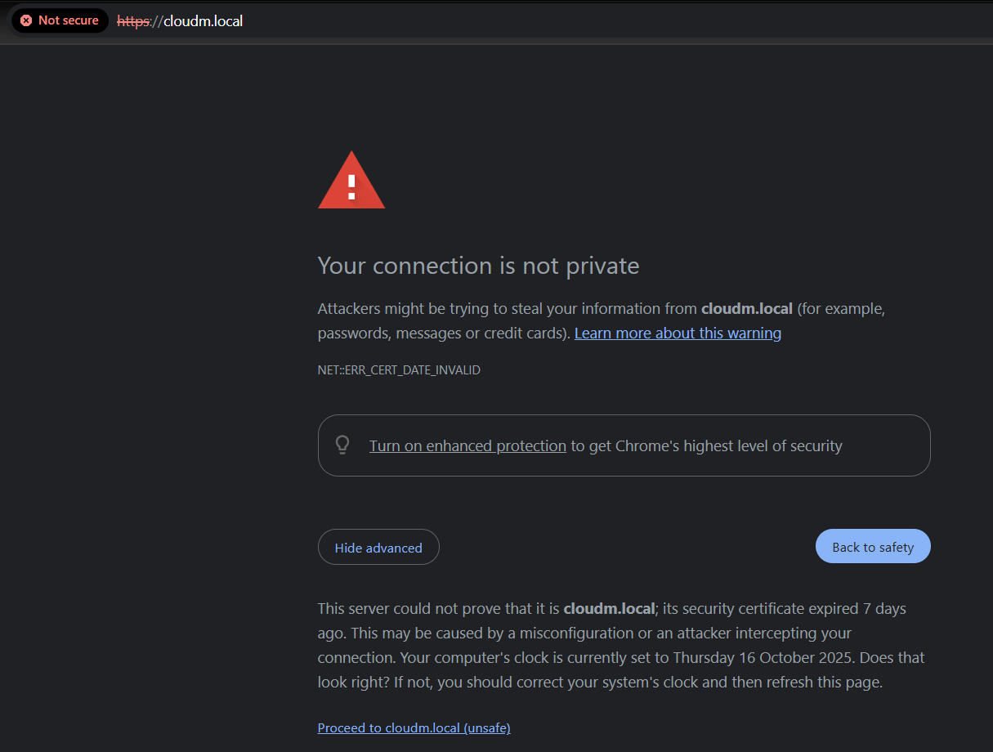Click the red warning triangle icon
Image resolution: width=993 pixels, height=752 pixels.
(x=351, y=181)
